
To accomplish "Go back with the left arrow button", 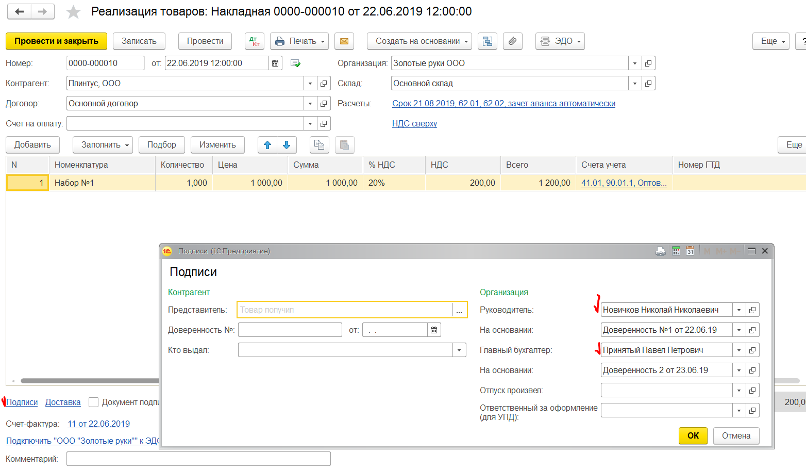I will point(19,11).
